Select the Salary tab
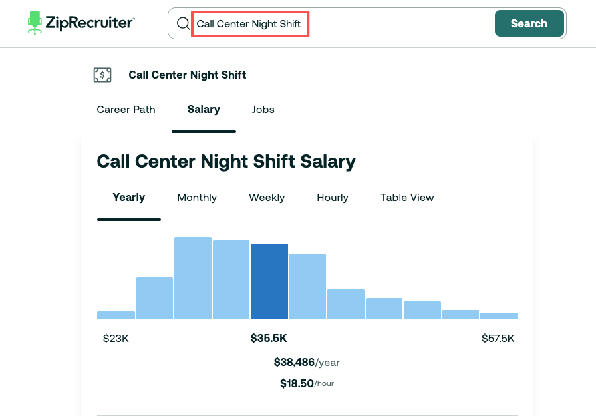The height and width of the screenshot is (416, 596). pyautogui.click(x=204, y=109)
